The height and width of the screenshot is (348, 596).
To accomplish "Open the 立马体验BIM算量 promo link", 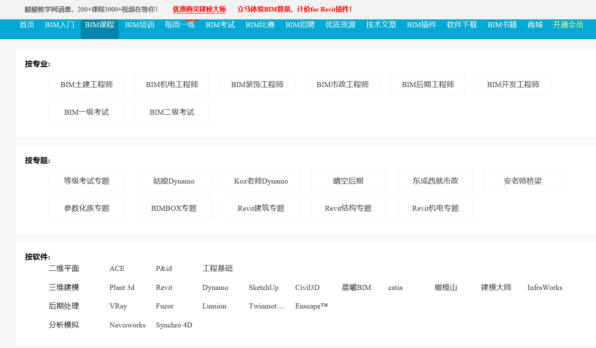I will point(294,9).
